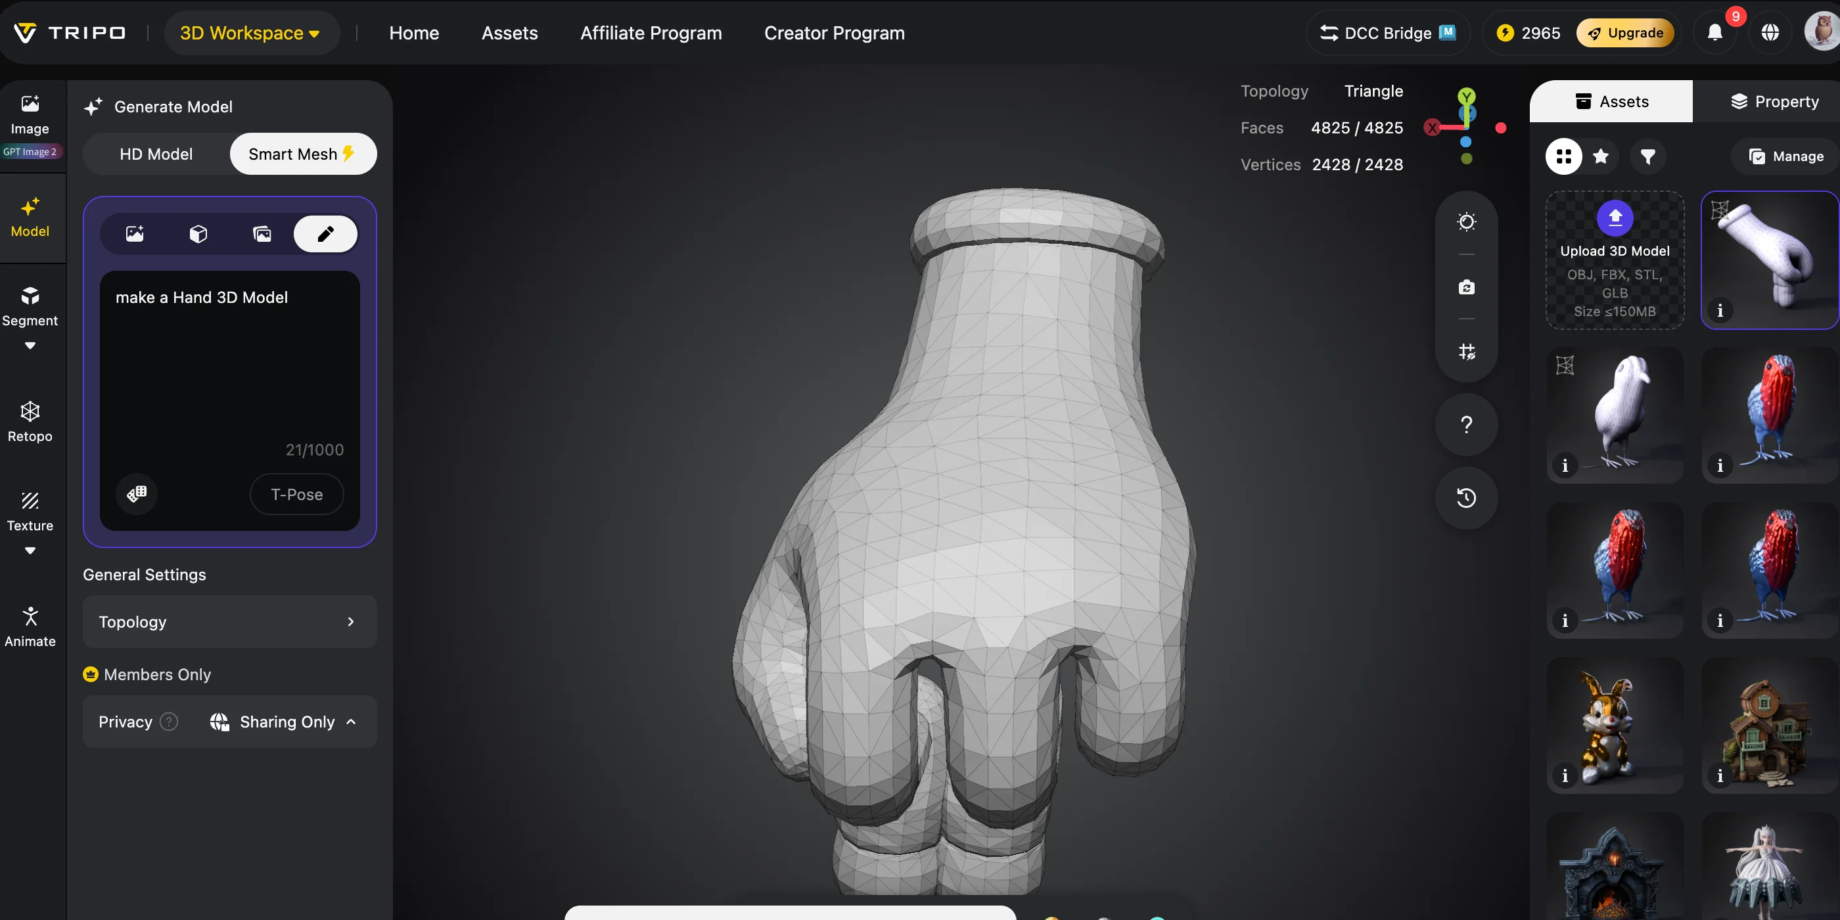Expand the Segment submenu arrow
The image size is (1840, 920).
coord(30,346)
